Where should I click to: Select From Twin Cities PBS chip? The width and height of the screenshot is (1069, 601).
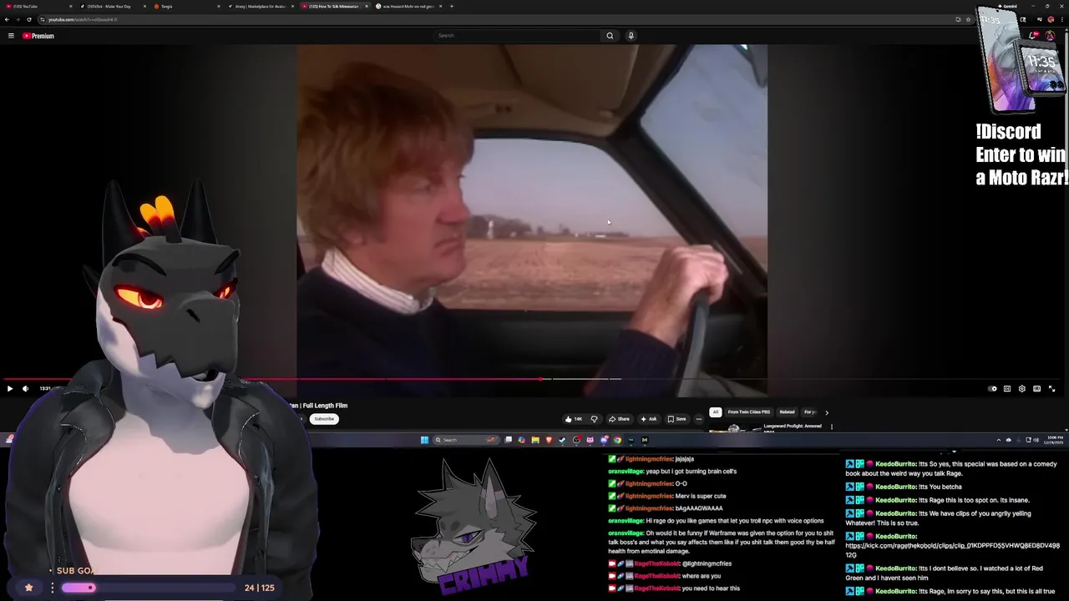click(749, 412)
